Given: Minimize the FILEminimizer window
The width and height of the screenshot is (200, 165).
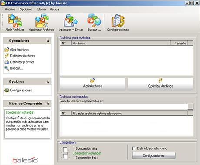Looking at the screenshot, I should click(187, 3).
